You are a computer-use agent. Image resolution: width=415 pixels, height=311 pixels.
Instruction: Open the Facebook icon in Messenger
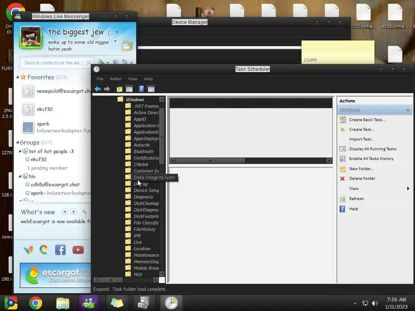point(60,250)
